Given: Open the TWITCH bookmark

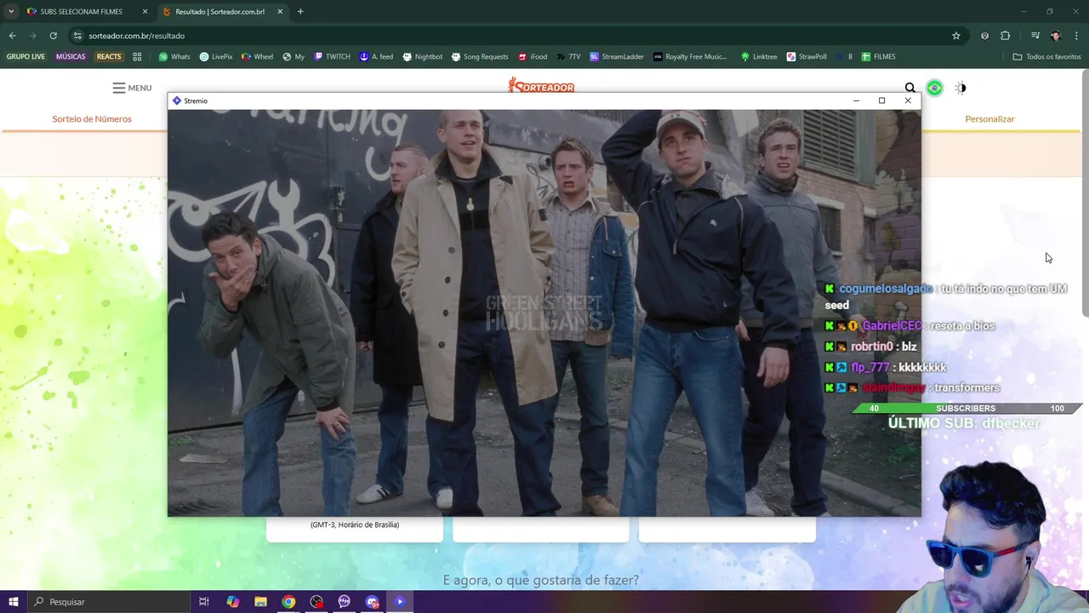Looking at the screenshot, I should (332, 57).
